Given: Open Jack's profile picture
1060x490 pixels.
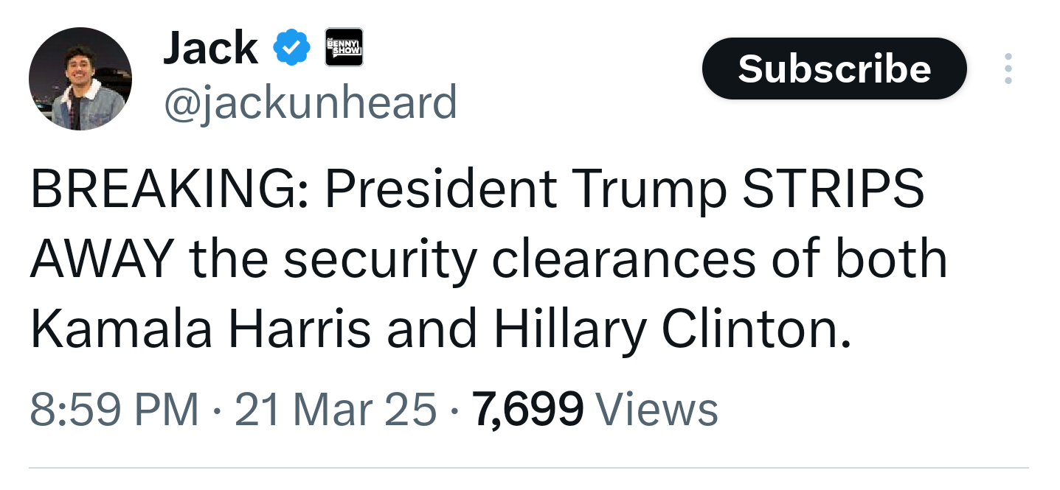Looking at the screenshot, I should 80,80.
